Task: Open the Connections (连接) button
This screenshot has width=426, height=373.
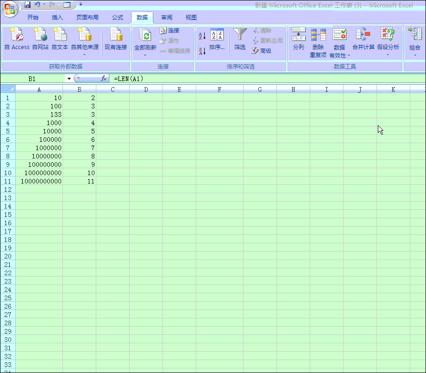Action: [169, 31]
